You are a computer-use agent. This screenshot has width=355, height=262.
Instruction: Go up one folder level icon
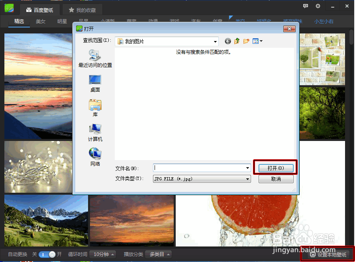(x=237, y=41)
